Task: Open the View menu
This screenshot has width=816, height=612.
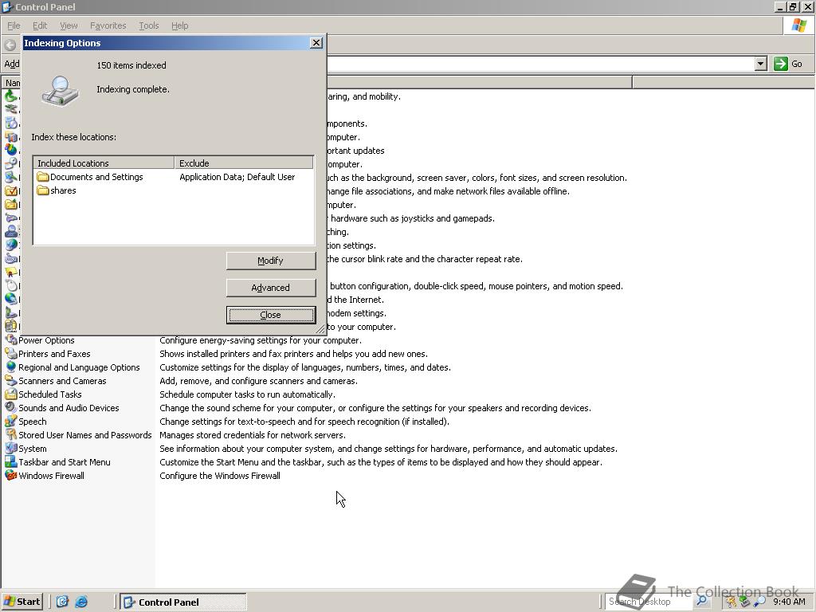Action: coord(69,25)
